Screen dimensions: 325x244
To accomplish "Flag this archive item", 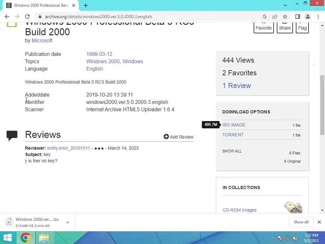I will coord(302,28).
